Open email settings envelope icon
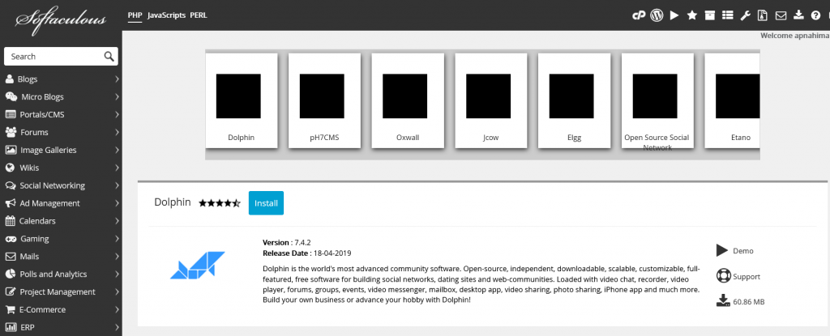The height and width of the screenshot is (336, 830). 781,15
